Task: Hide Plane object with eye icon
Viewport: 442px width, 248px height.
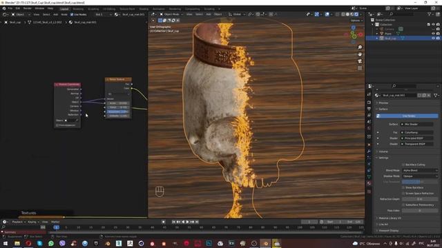Action: (x=433, y=34)
